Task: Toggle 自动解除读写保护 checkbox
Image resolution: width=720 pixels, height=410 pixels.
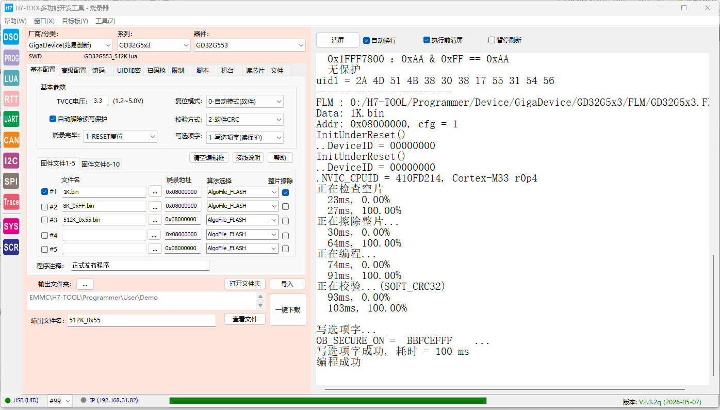Action: point(53,119)
